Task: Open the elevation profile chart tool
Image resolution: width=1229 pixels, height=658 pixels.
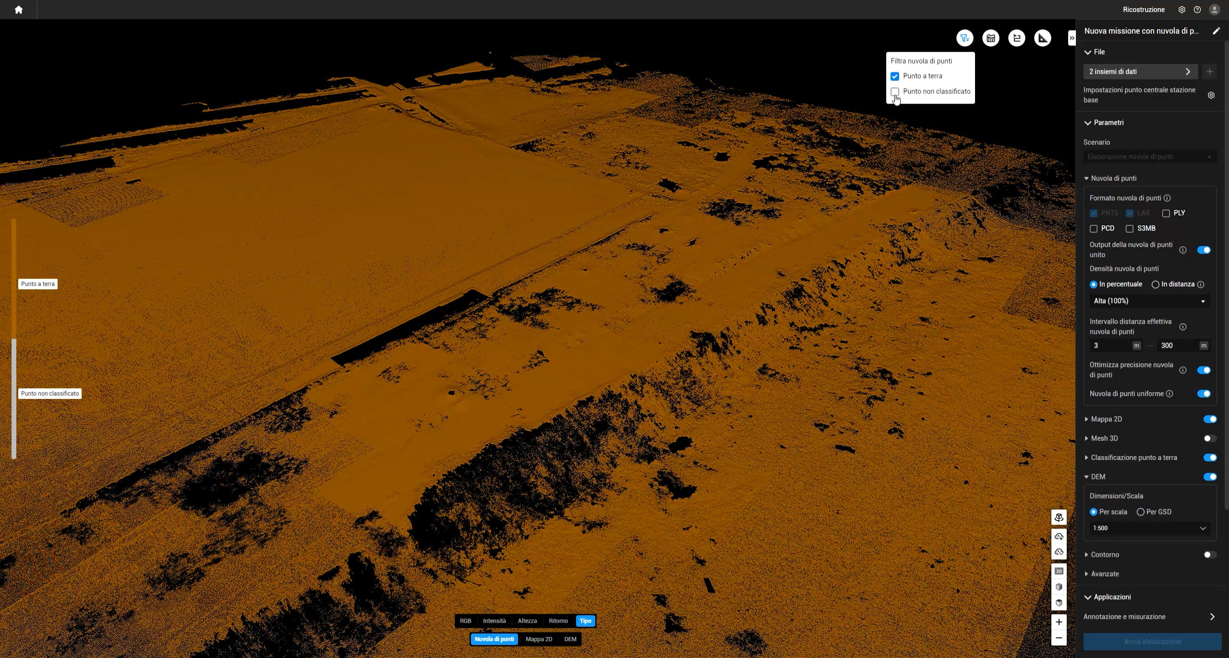Action: (x=990, y=38)
